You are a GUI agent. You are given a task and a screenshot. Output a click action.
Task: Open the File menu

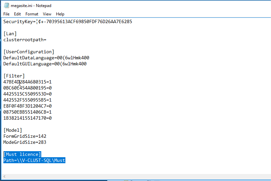[x=6, y=14]
